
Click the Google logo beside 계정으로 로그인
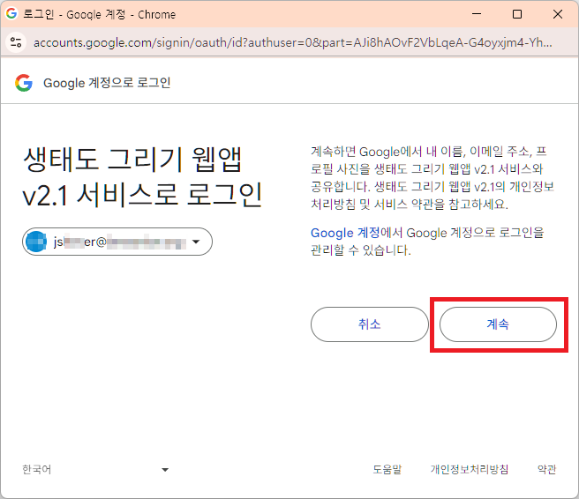(x=24, y=83)
